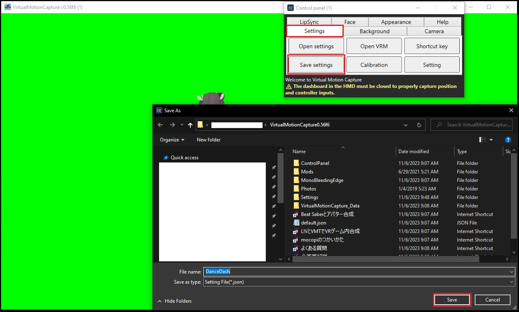519x312 pixels.
Task: Click the file list horizontal scrollbar
Action: (x=386, y=259)
